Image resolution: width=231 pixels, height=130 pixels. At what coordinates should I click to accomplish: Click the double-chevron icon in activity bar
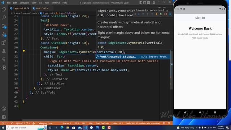coord(4,59)
